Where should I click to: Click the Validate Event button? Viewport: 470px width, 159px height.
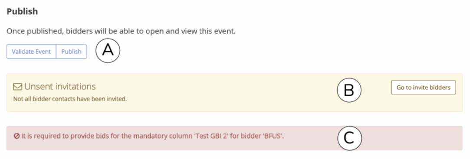(x=31, y=52)
